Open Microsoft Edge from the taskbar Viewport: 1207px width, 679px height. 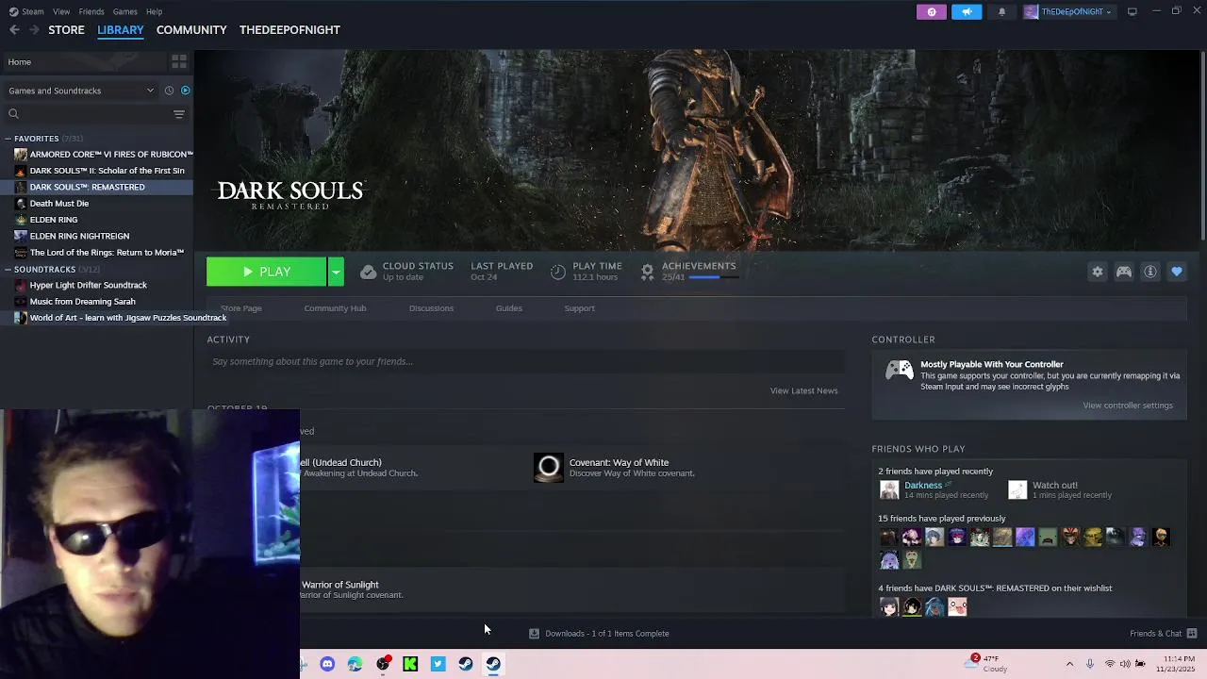(355, 664)
